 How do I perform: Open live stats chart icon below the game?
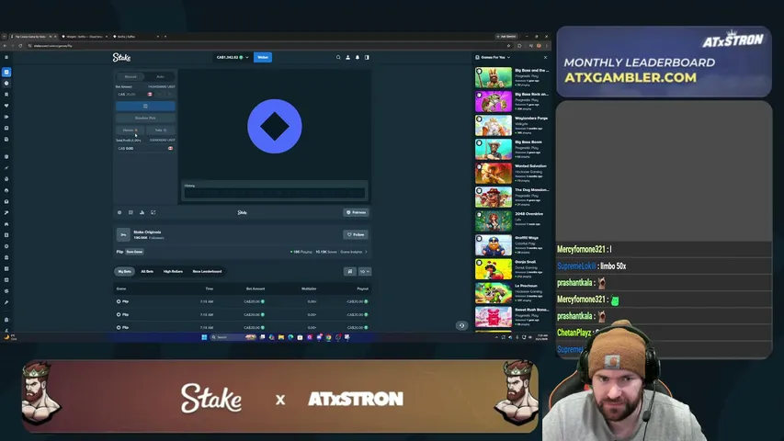coord(142,212)
